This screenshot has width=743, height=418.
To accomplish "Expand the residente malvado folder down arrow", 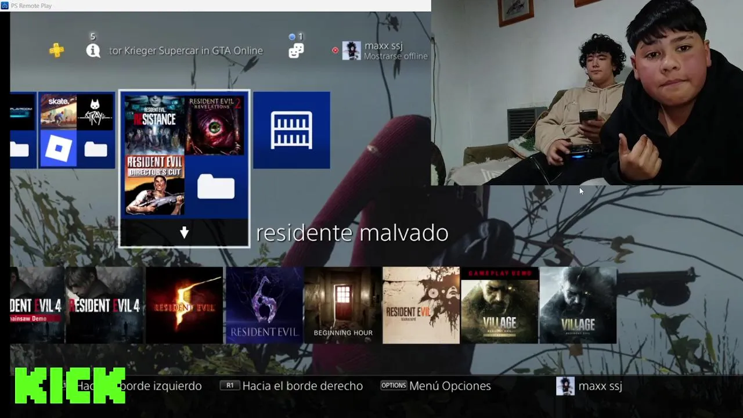I will click(184, 233).
